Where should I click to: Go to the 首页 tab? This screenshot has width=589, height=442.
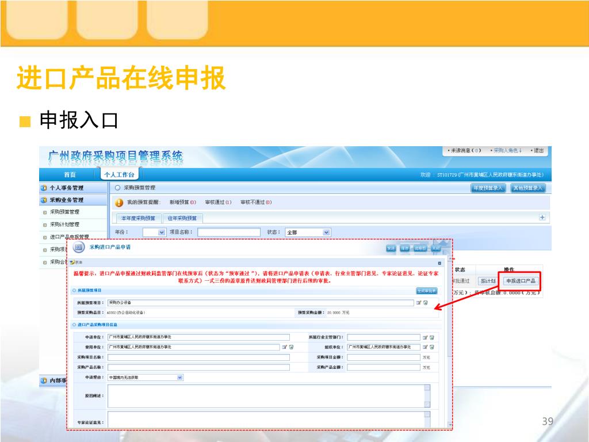point(70,175)
